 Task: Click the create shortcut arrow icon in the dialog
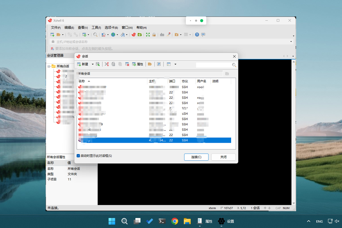[159, 64]
